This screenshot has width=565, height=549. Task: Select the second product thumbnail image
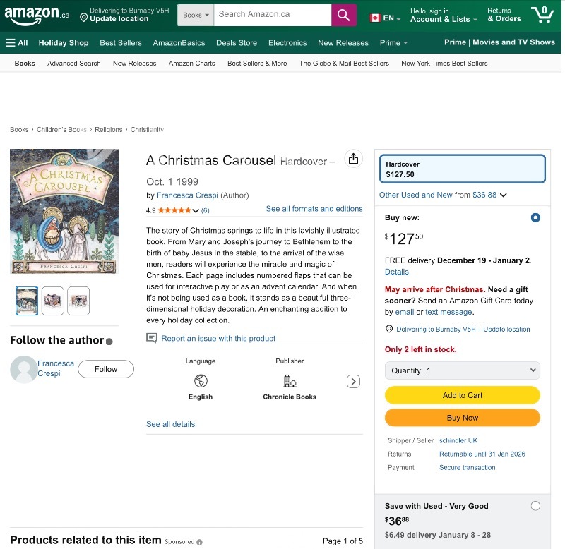pyautogui.click(x=53, y=301)
